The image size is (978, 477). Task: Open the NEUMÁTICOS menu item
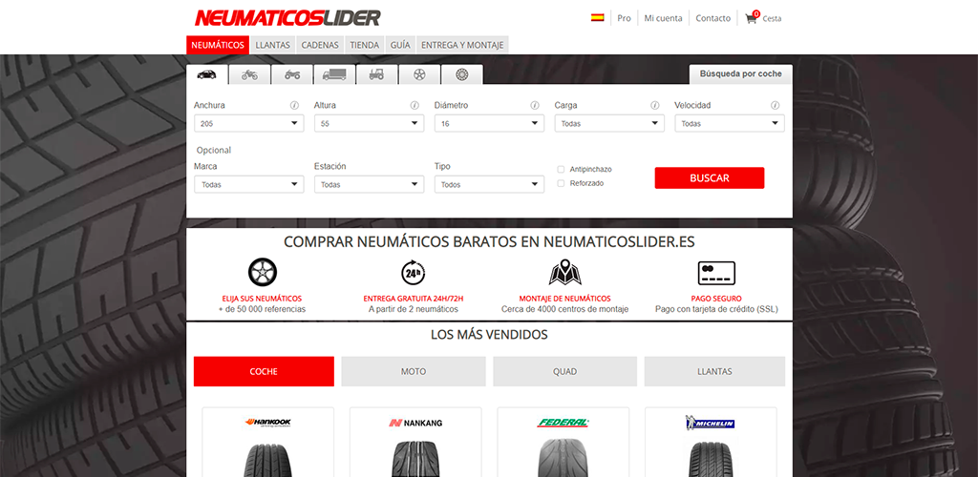pos(218,45)
